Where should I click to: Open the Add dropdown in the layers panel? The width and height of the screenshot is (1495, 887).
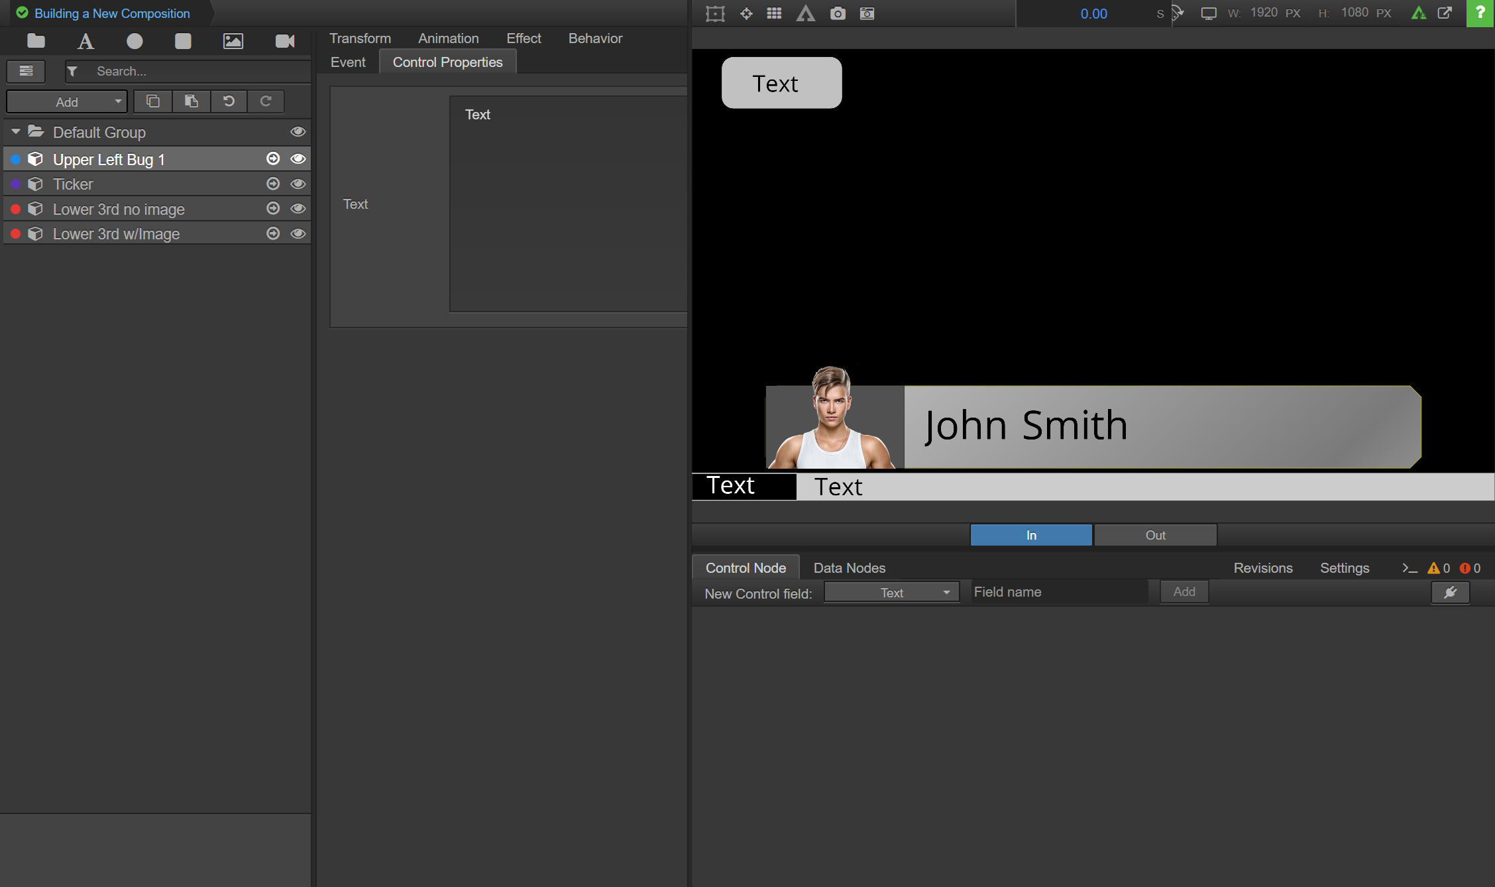tap(67, 102)
